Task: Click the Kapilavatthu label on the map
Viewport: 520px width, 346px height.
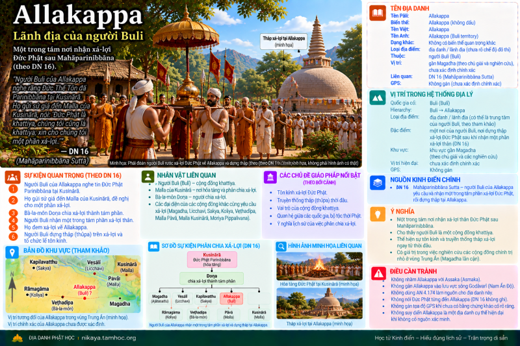Action: pyautogui.click(x=44, y=265)
